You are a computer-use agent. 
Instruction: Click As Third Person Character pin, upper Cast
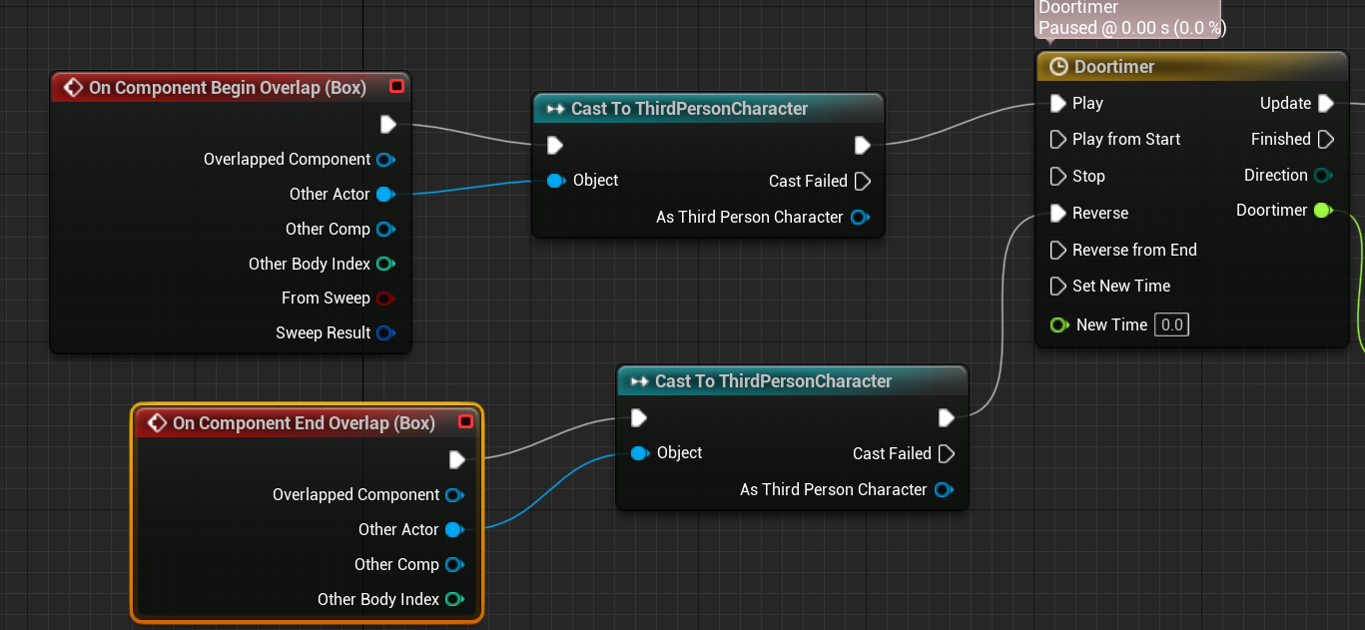pyautogui.click(x=859, y=217)
